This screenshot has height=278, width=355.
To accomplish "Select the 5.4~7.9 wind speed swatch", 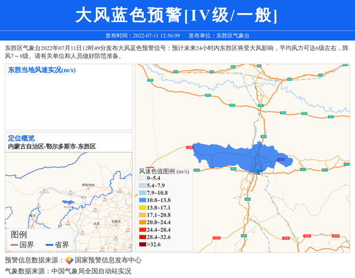I will [142, 186].
